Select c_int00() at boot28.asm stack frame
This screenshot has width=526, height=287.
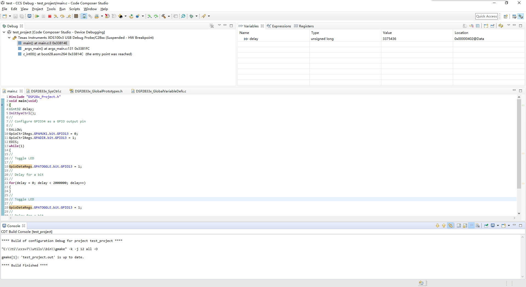75,54
